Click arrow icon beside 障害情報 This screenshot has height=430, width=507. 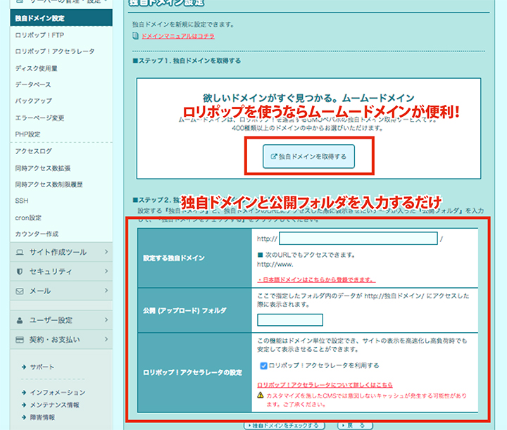[x=24, y=417]
